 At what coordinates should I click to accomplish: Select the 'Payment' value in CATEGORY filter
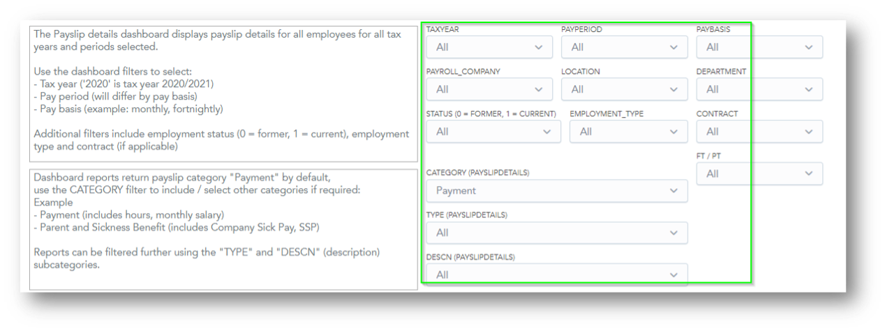pyautogui.click(x=456, y=191)
